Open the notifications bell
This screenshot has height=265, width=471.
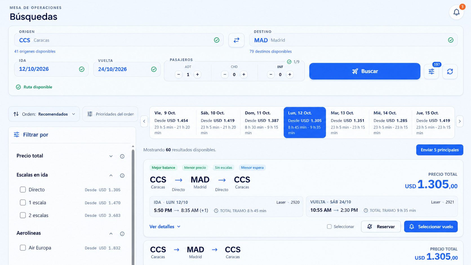pos(456,12)
